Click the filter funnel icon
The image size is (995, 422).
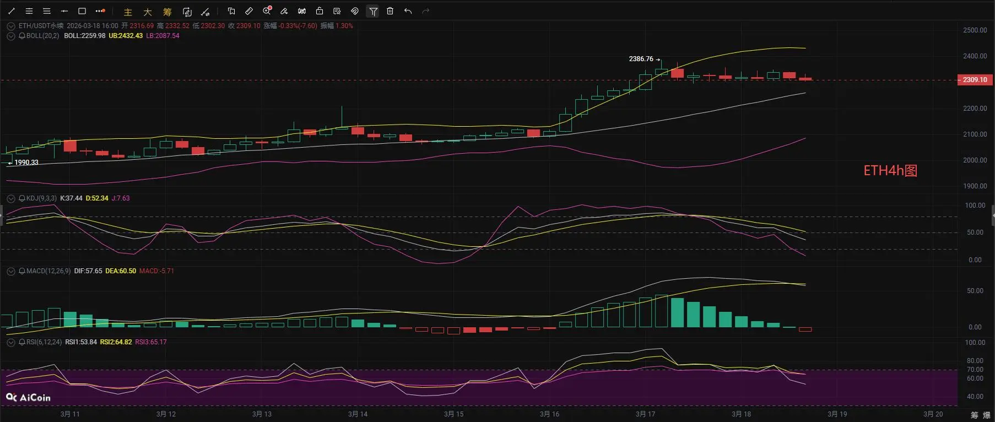373,11
